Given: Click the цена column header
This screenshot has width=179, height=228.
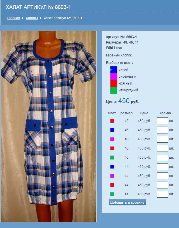Looking at the screenshot, I should 144,113.
